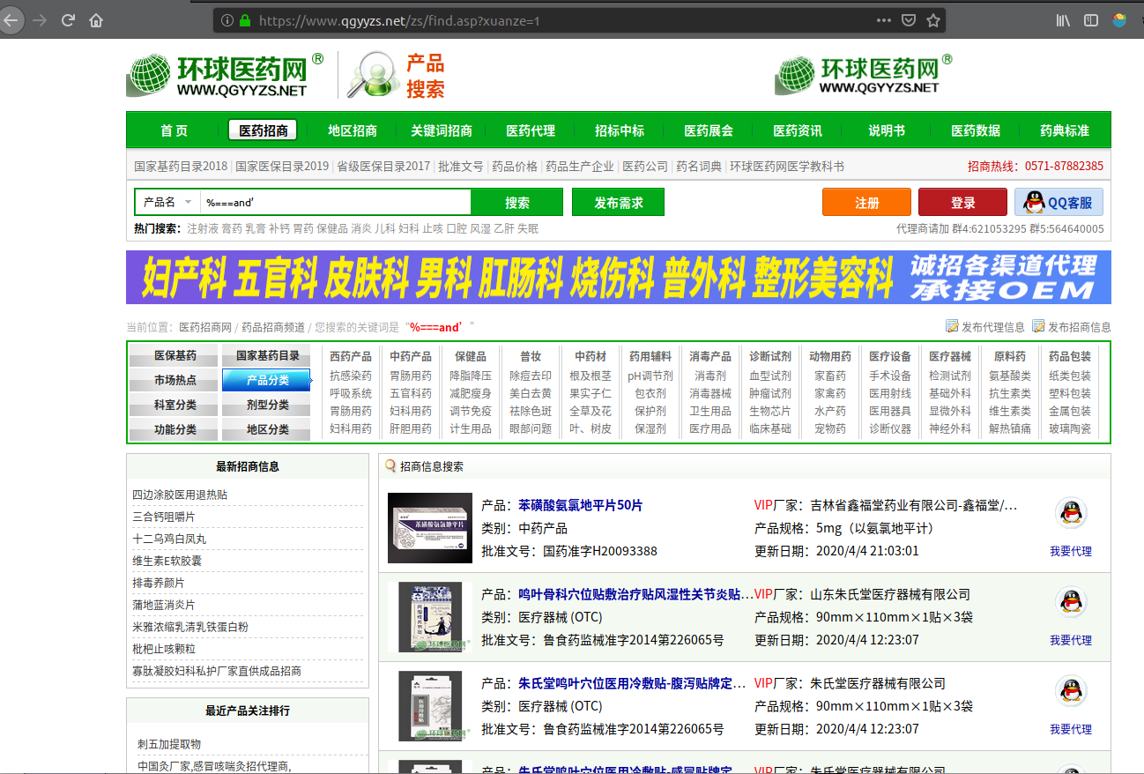The width and height of the screenshot is (1144, 774).
Task: Click the browser reload button
Action: pos(68,20)
